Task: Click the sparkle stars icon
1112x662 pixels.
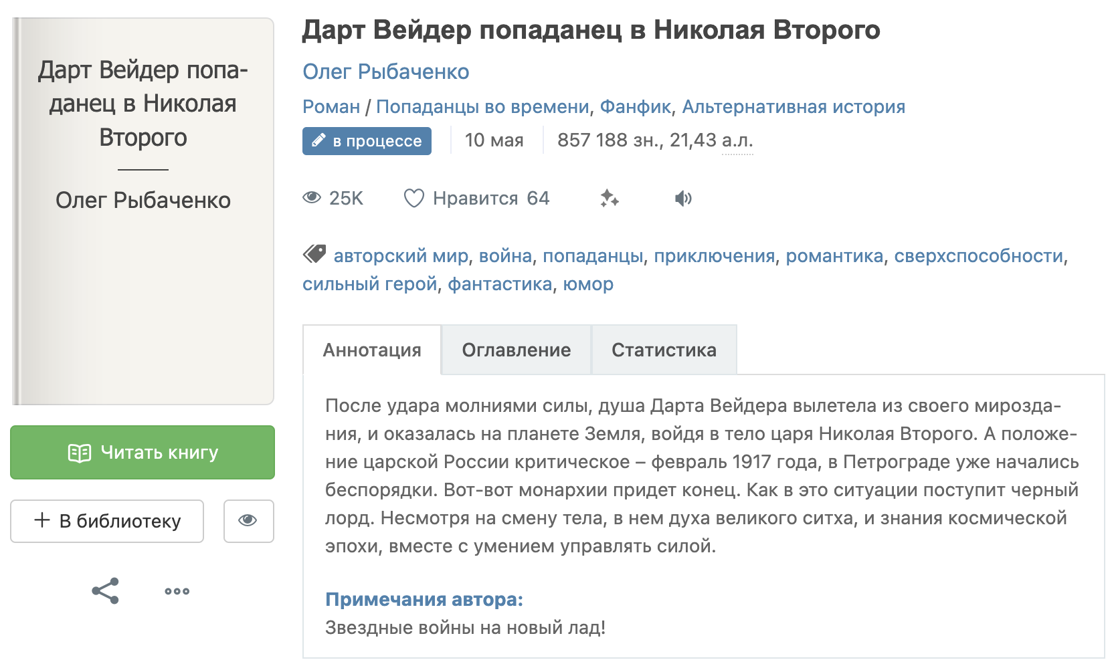Action: click(x=609, y=198)
